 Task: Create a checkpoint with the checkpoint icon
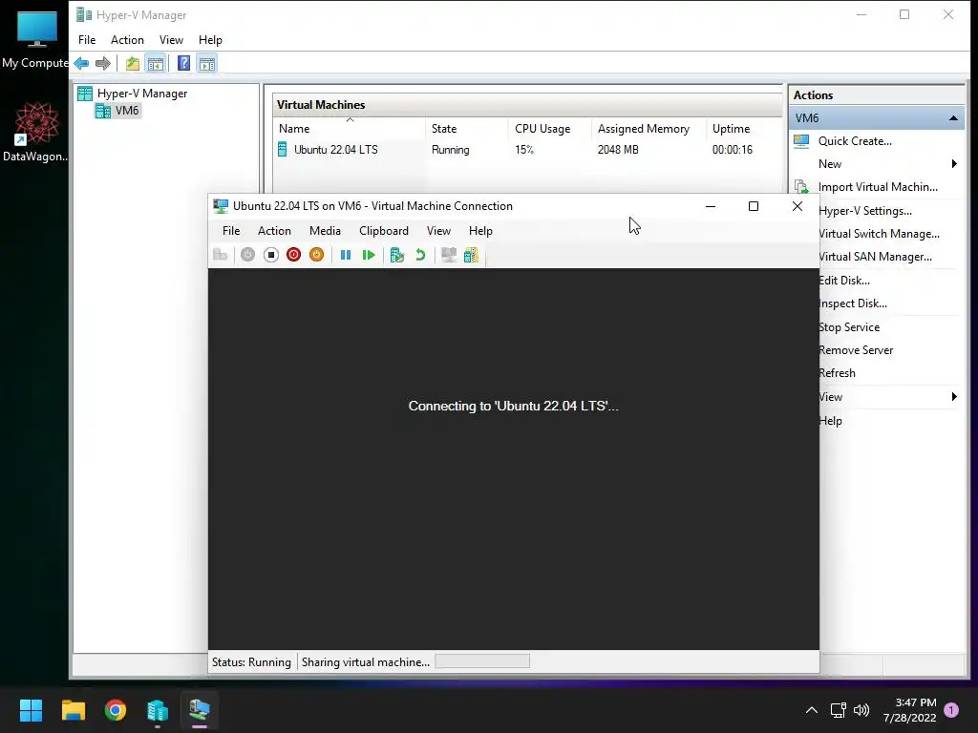[x=397, y=255]
